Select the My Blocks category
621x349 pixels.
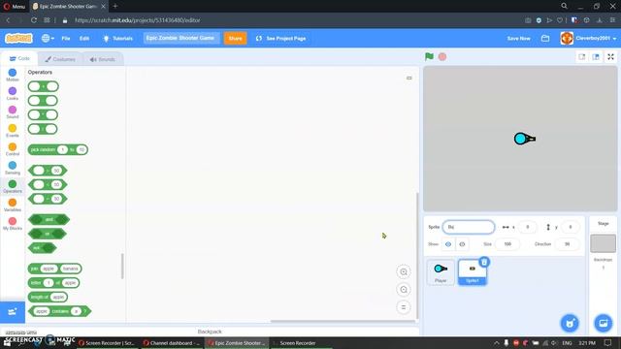(x=13, y=224)
